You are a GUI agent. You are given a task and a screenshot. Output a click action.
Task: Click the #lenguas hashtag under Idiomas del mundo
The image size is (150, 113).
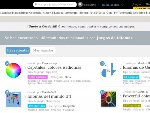pyautogui.click(x=68, y=110)
